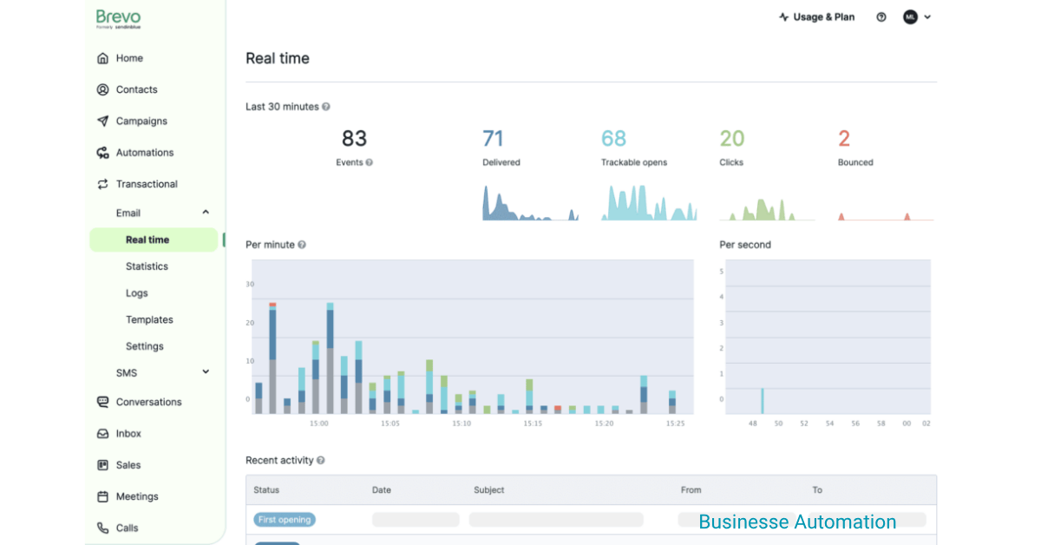Click the Automations icon in sidebar
Viewport: 1041px width, 545px height.
[103, 153]
